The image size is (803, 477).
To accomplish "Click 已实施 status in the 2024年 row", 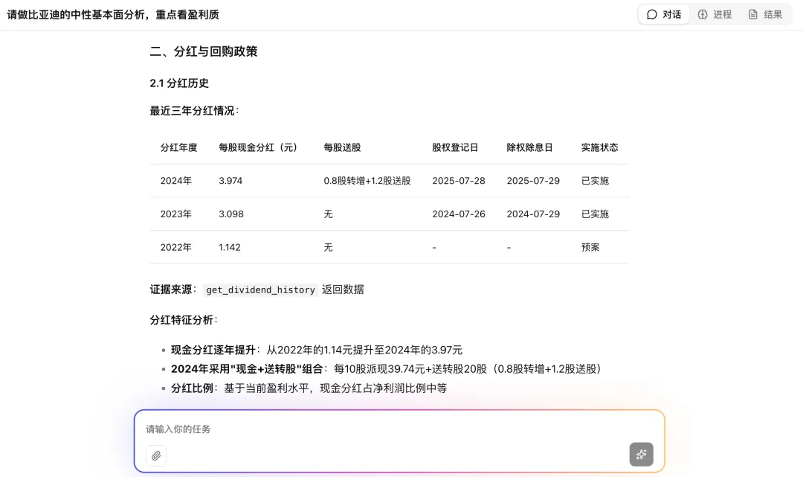I will (595, 181).
